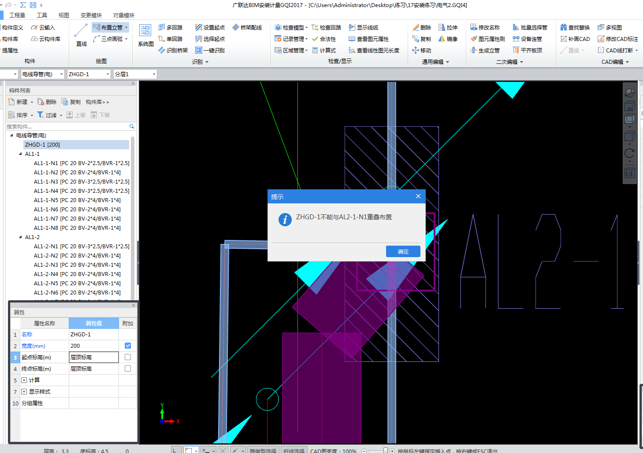Click 折线选择 button in status bar
643x453 pixels.
tap(294, 450)
